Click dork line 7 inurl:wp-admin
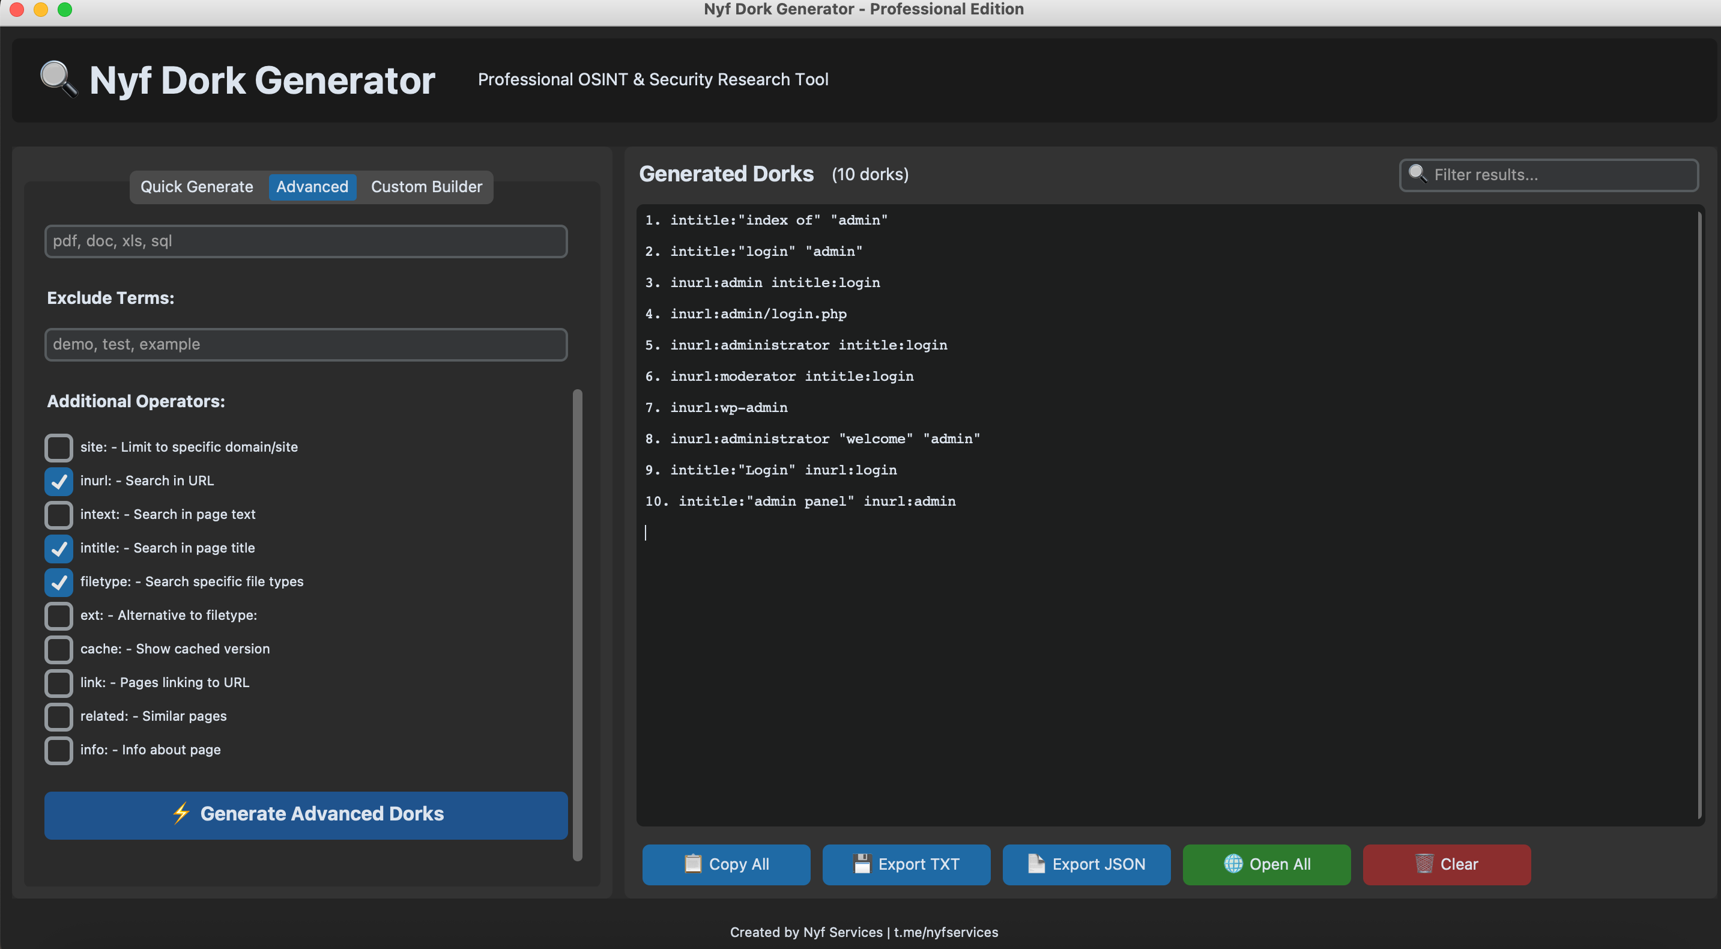 tap(728, 408)
